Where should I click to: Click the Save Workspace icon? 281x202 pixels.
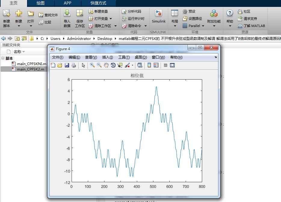click(79, 13)
